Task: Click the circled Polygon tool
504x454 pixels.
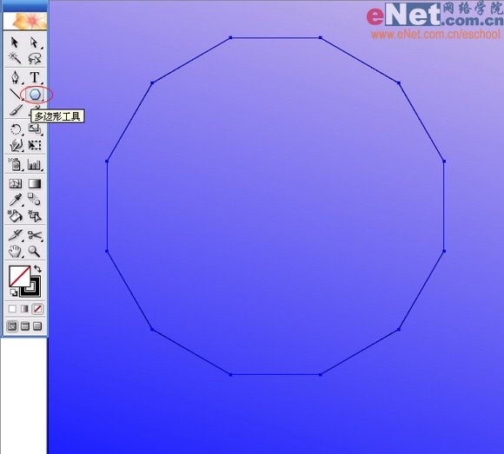Action: pos(35,95)
